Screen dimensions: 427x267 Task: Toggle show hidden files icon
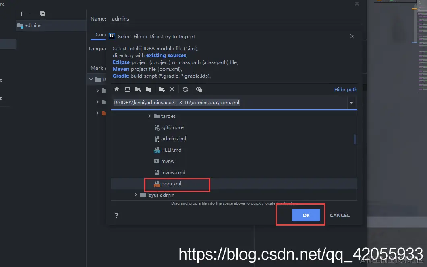coord(199,89)
